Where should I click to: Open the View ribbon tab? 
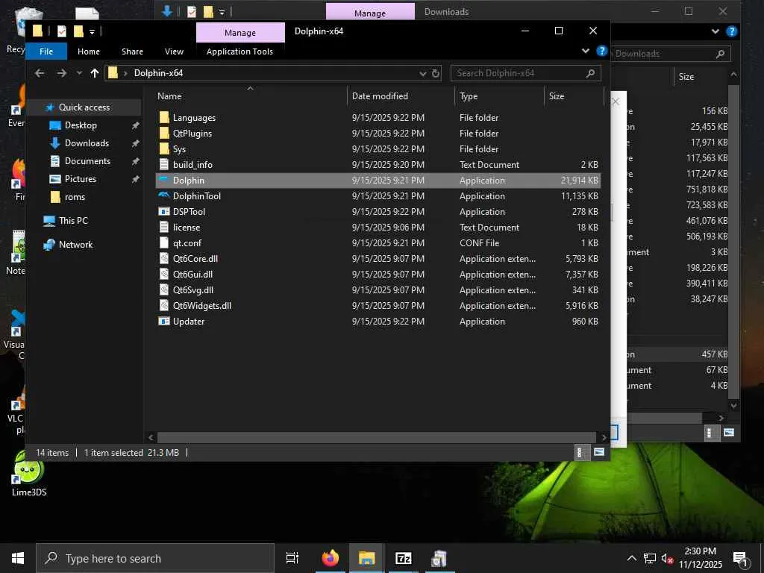174,51
